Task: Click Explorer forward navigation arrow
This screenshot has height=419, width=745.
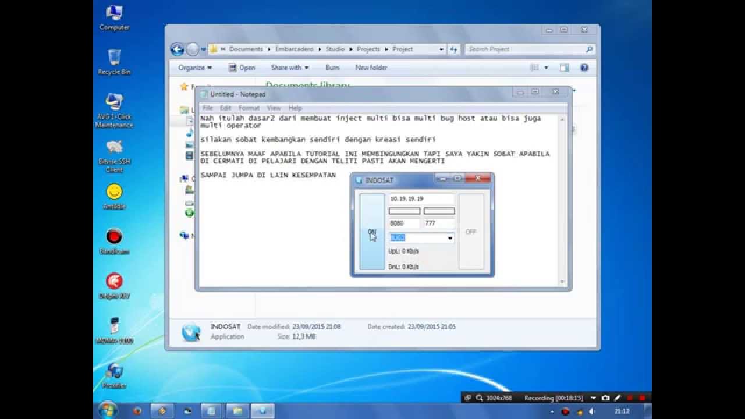Action: [x=192, y=49]
